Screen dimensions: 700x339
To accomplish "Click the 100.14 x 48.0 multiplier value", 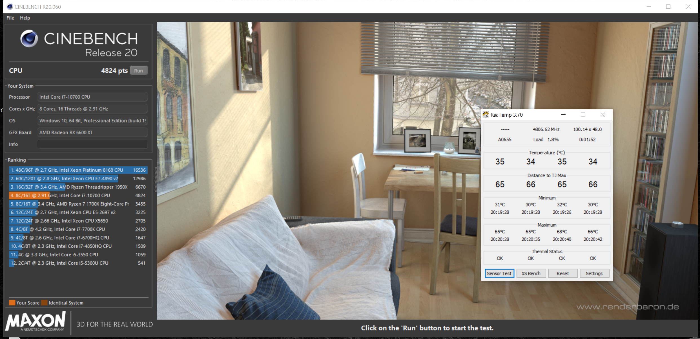I will (587, 129).
